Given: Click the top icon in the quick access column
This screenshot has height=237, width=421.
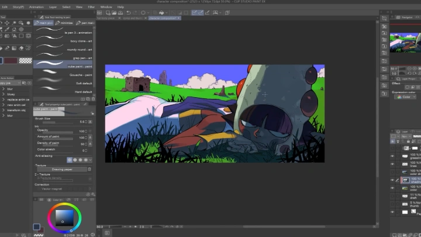Looking at the screenshot, I should pos(384,18).
